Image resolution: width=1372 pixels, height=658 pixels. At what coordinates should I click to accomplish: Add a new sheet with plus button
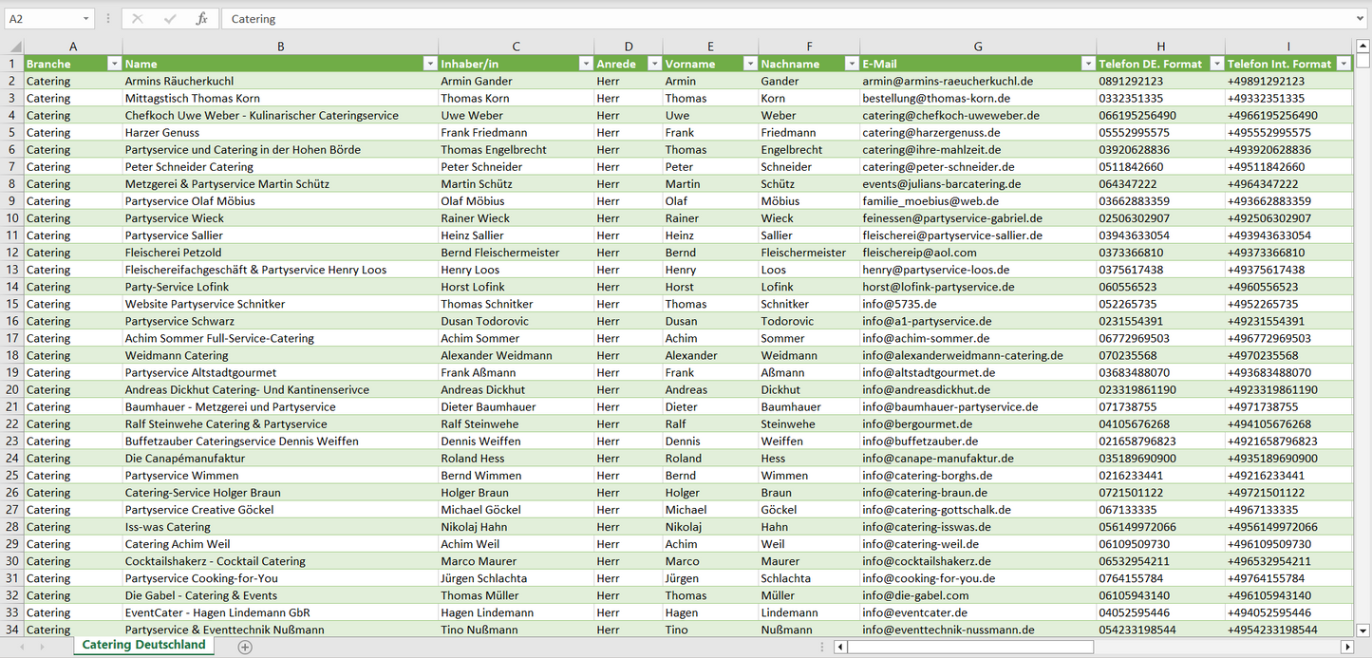click(245, 647)
